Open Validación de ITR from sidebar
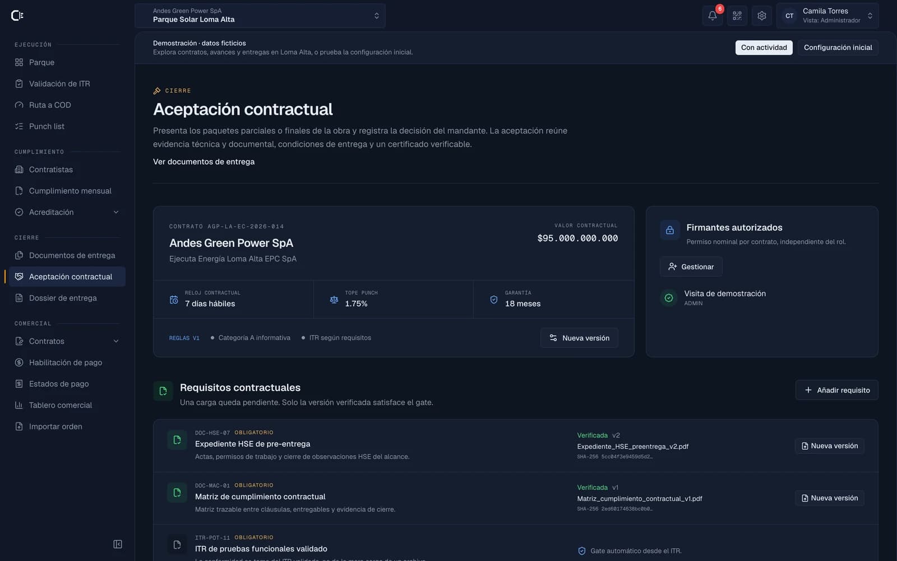Image resolution: width=897 pixels, height=561 pixels. [67, 84]
